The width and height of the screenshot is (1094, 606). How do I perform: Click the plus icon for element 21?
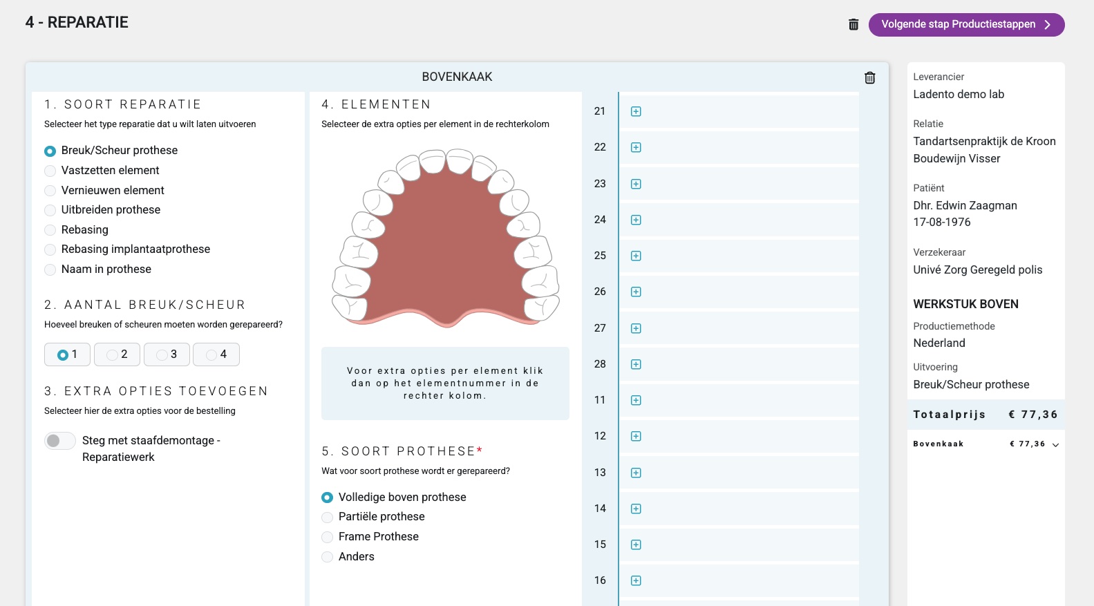point(636,111)
